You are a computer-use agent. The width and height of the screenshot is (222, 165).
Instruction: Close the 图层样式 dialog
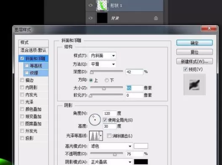click(x=209, y=29)
